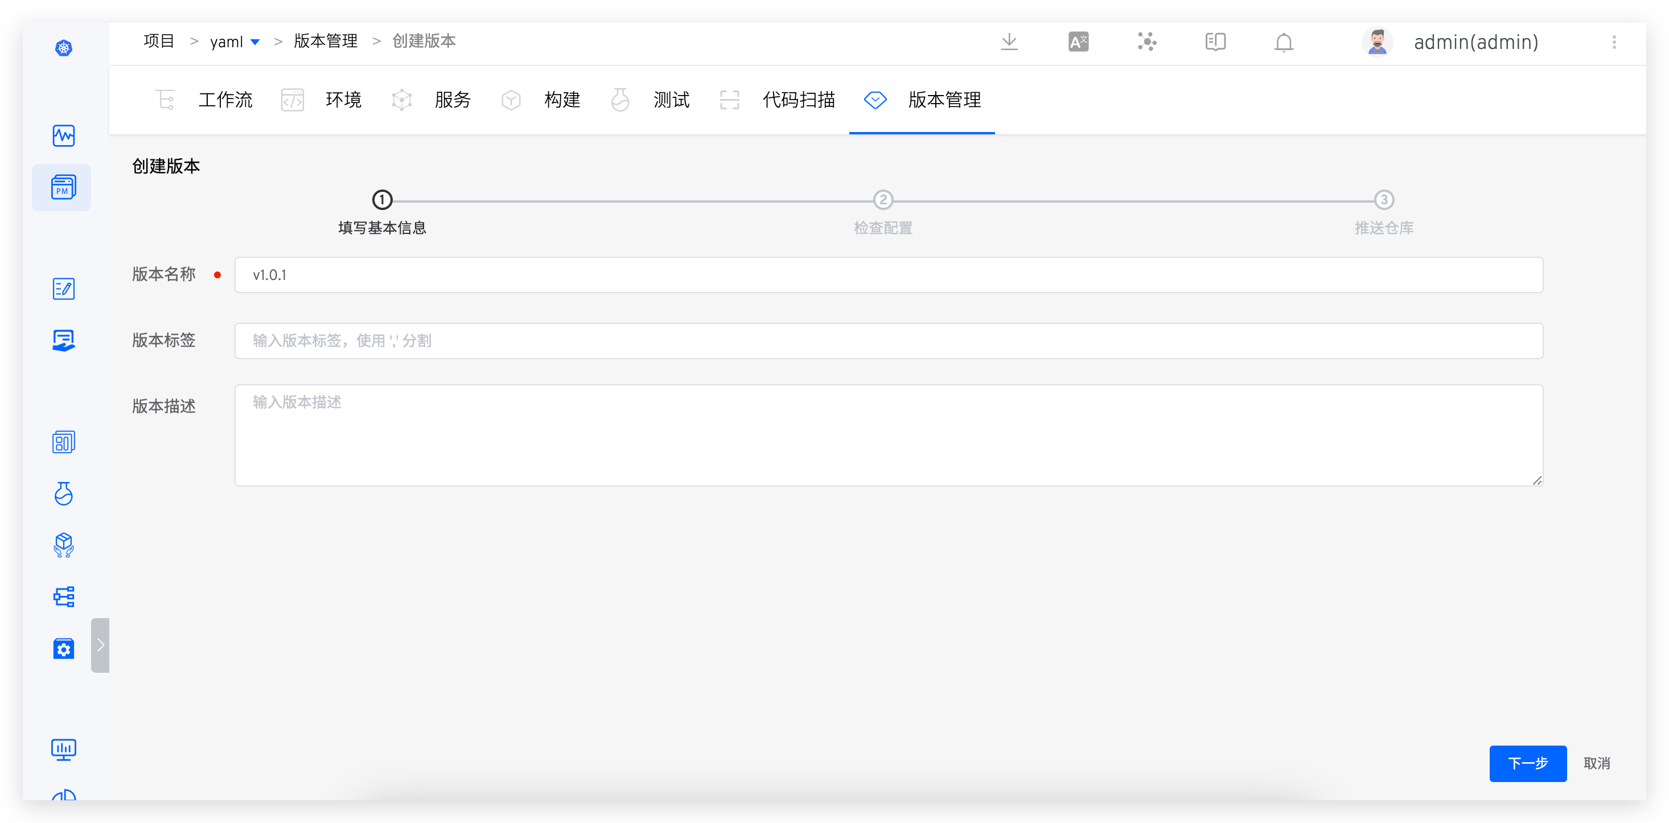The image size is (1669, 823).
Task: Select the 构建 tab
Action: (x=562, y=100)
